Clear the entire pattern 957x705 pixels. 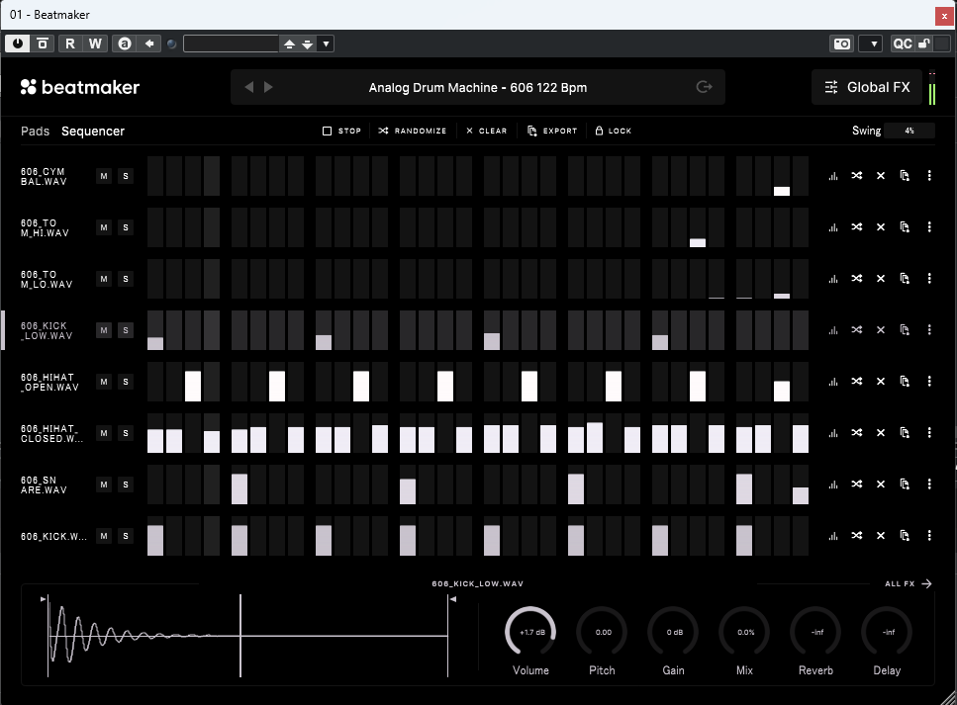[x=487, y=131]
